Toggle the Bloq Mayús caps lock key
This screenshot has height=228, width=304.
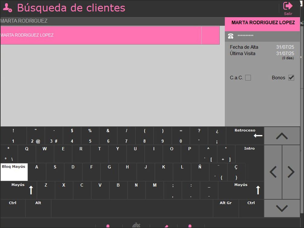(14, 172)
